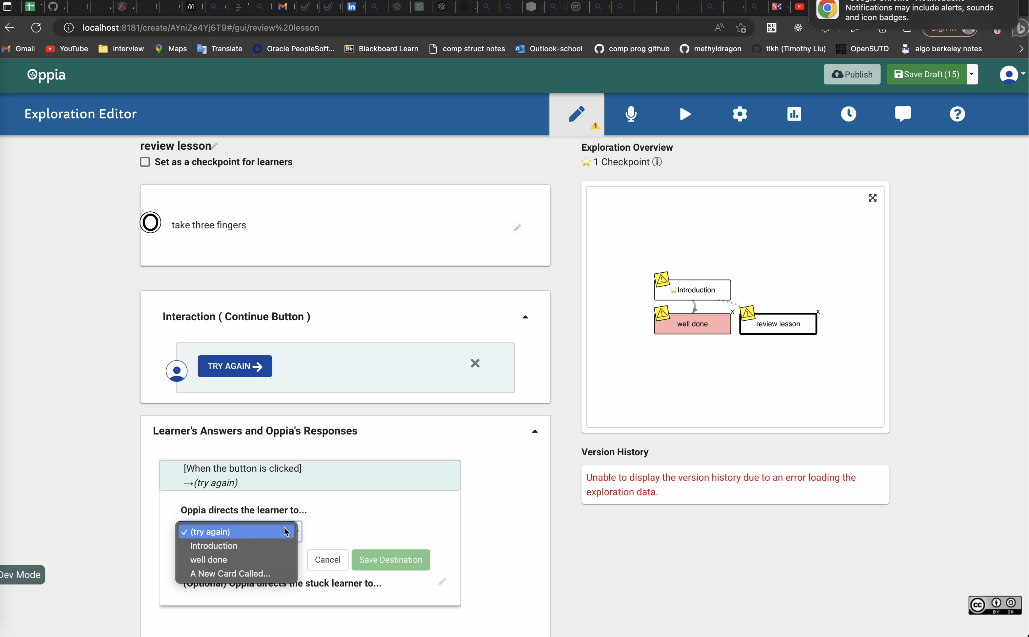Edit the 'take three fingers' content pencil
The width and height of the screenshot is (1029, 637).
click(x=517, y=228)
